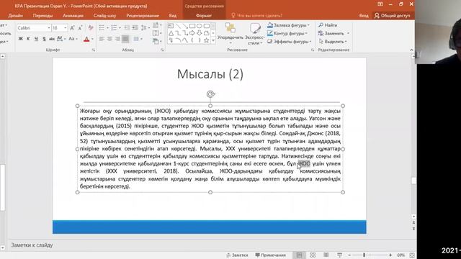Image resolution: width=461 pixels, height=259 pixels.
Task: Align text left in paragraph group
Action: [102, 39]
